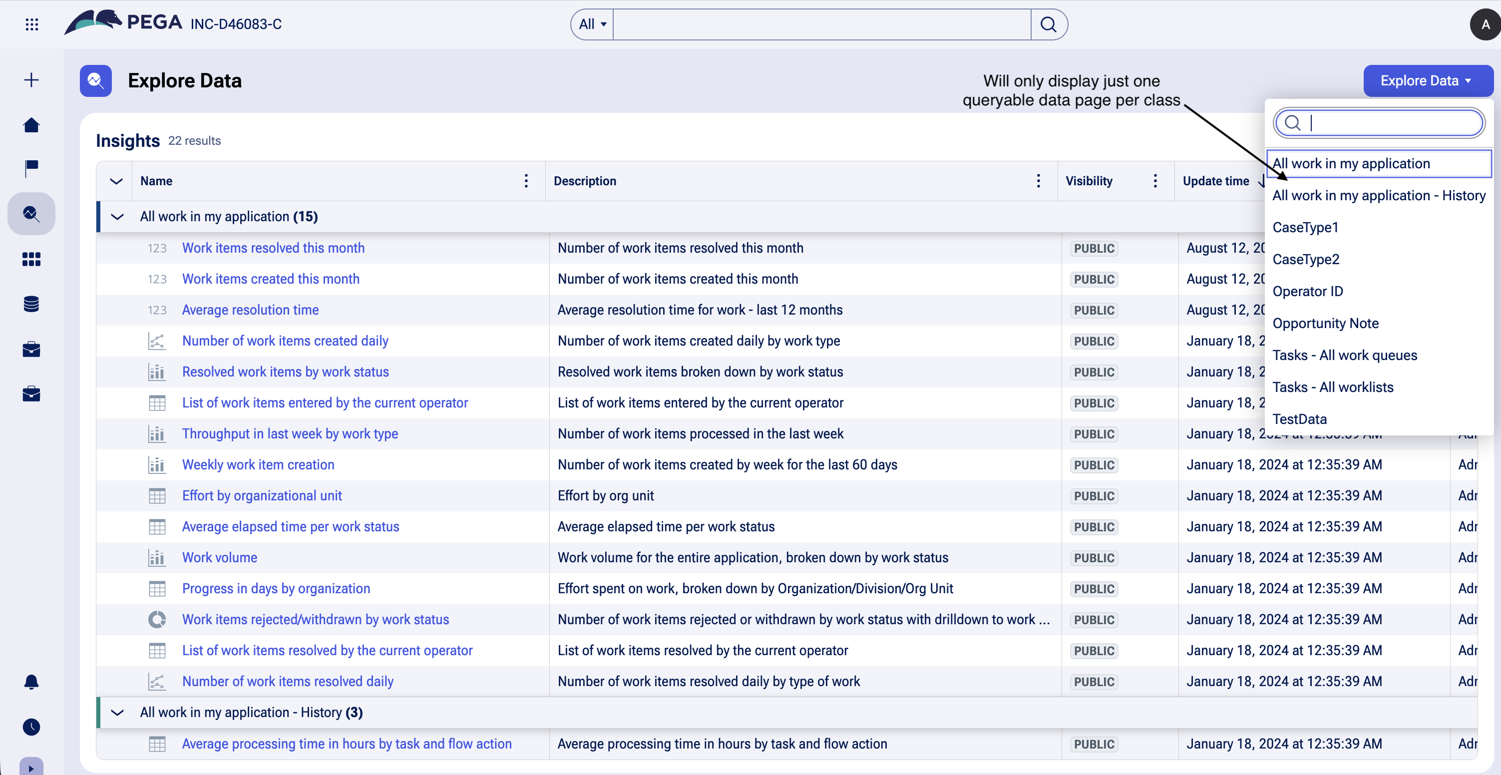Click the search magnifier button in header

click(1048, 24)
